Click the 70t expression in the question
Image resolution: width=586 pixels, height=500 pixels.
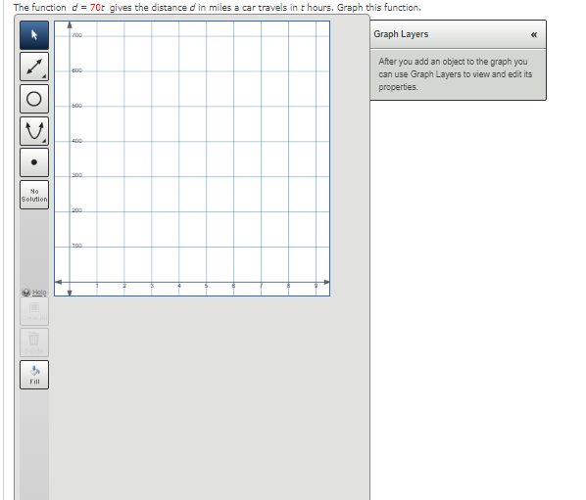coord(97,8)
